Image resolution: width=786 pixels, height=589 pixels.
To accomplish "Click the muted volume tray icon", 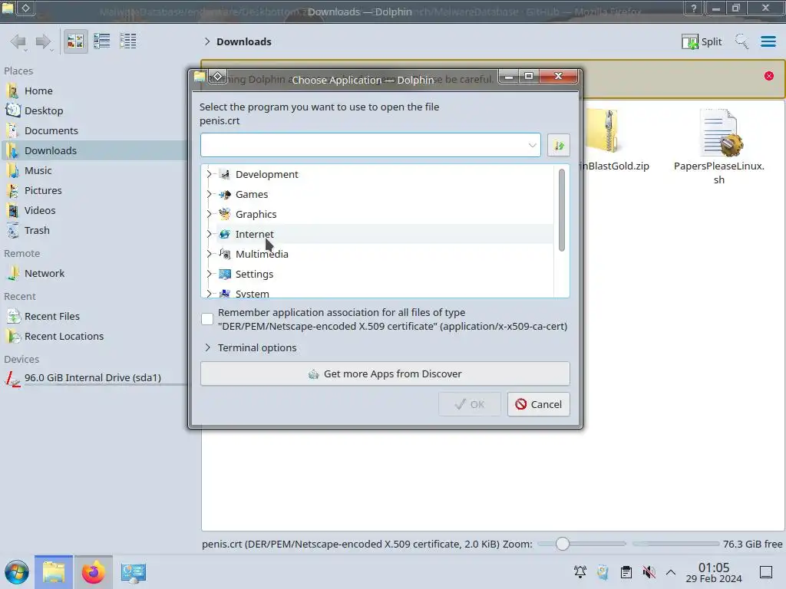I will tap(649, 572).
